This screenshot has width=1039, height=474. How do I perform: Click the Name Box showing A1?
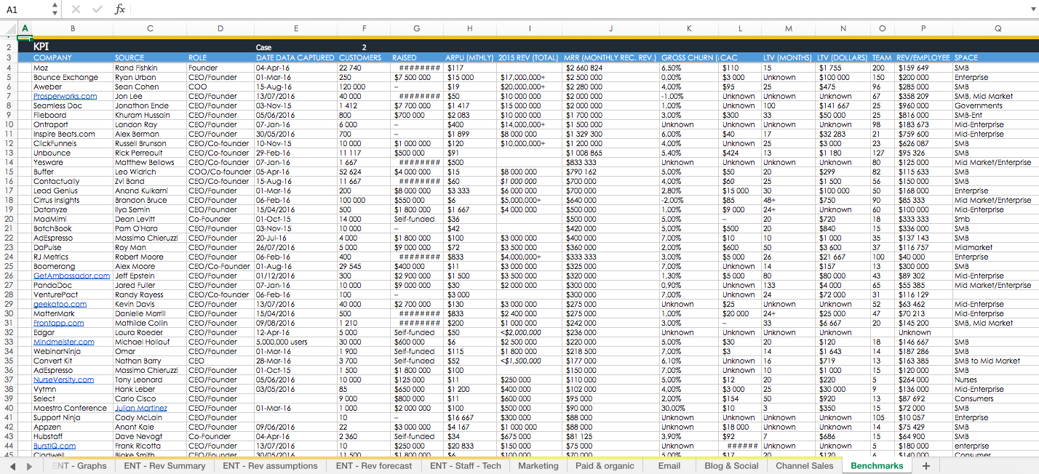point(25,9)
